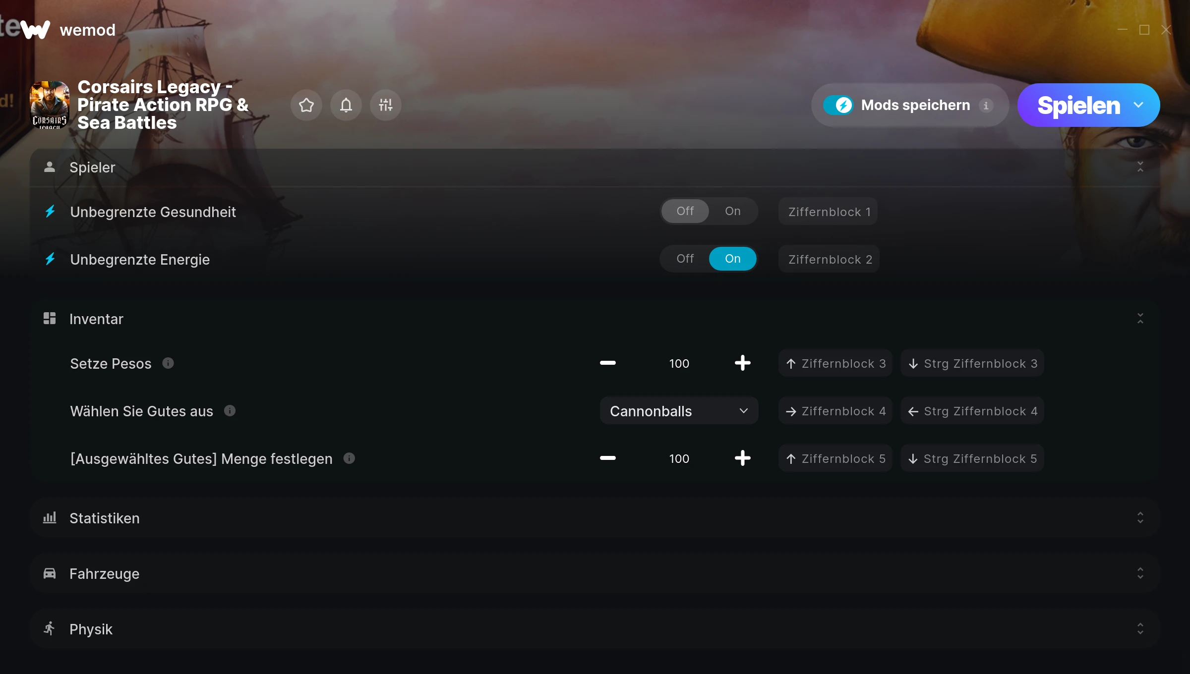Click the Ziffernblock 1 hotkey button
Image resolution: width=1190 pixels, height=674 pixels.
(828, 212)
